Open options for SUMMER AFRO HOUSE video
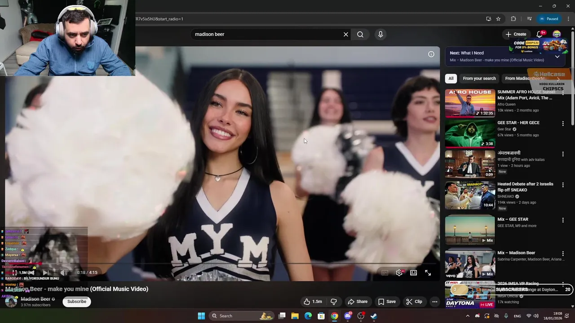This screenshot has height=323, width=575. click(563, 93)
